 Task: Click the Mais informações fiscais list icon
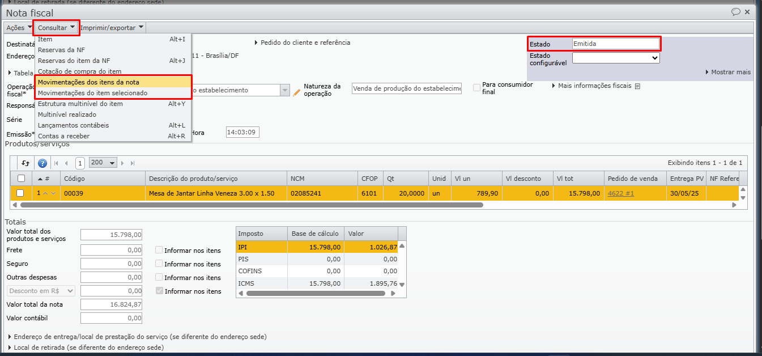click(637, 86)
